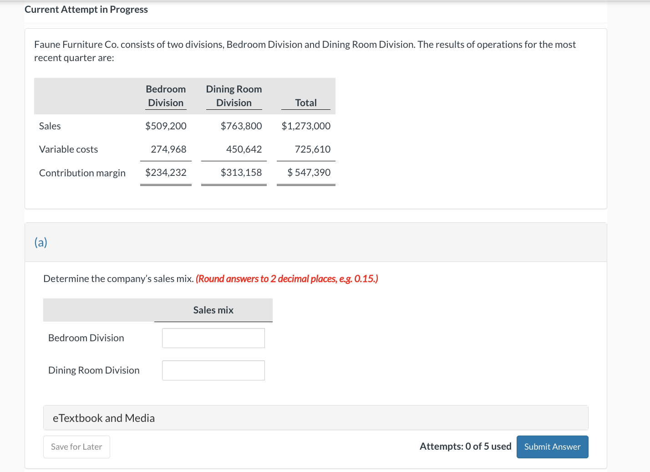Select Bedroom contribution margin $234,232

166,173
